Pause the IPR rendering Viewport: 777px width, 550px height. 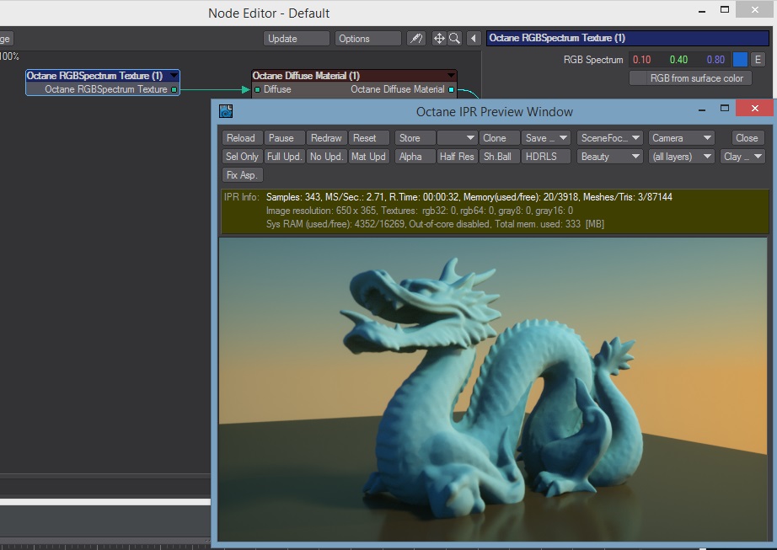pyautogui.click(x=284, y=138)
